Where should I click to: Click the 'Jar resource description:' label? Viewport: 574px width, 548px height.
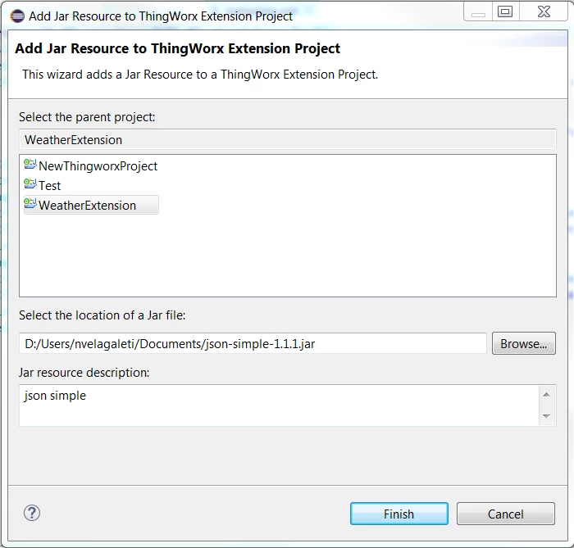pyautogui.click(x=84, y=373)
